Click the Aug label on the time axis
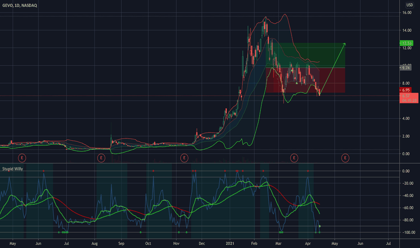This screenshot has height=248, width=420. [x=94, y=243]
